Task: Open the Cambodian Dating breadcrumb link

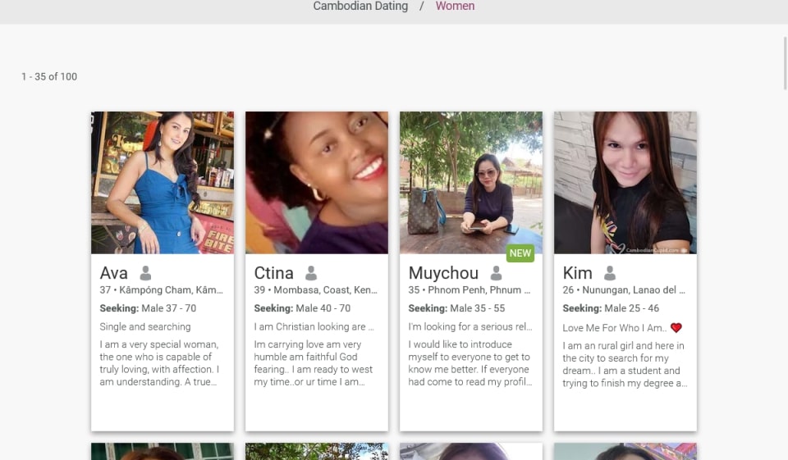Action: pyautogui.click(x=360, y=7)
